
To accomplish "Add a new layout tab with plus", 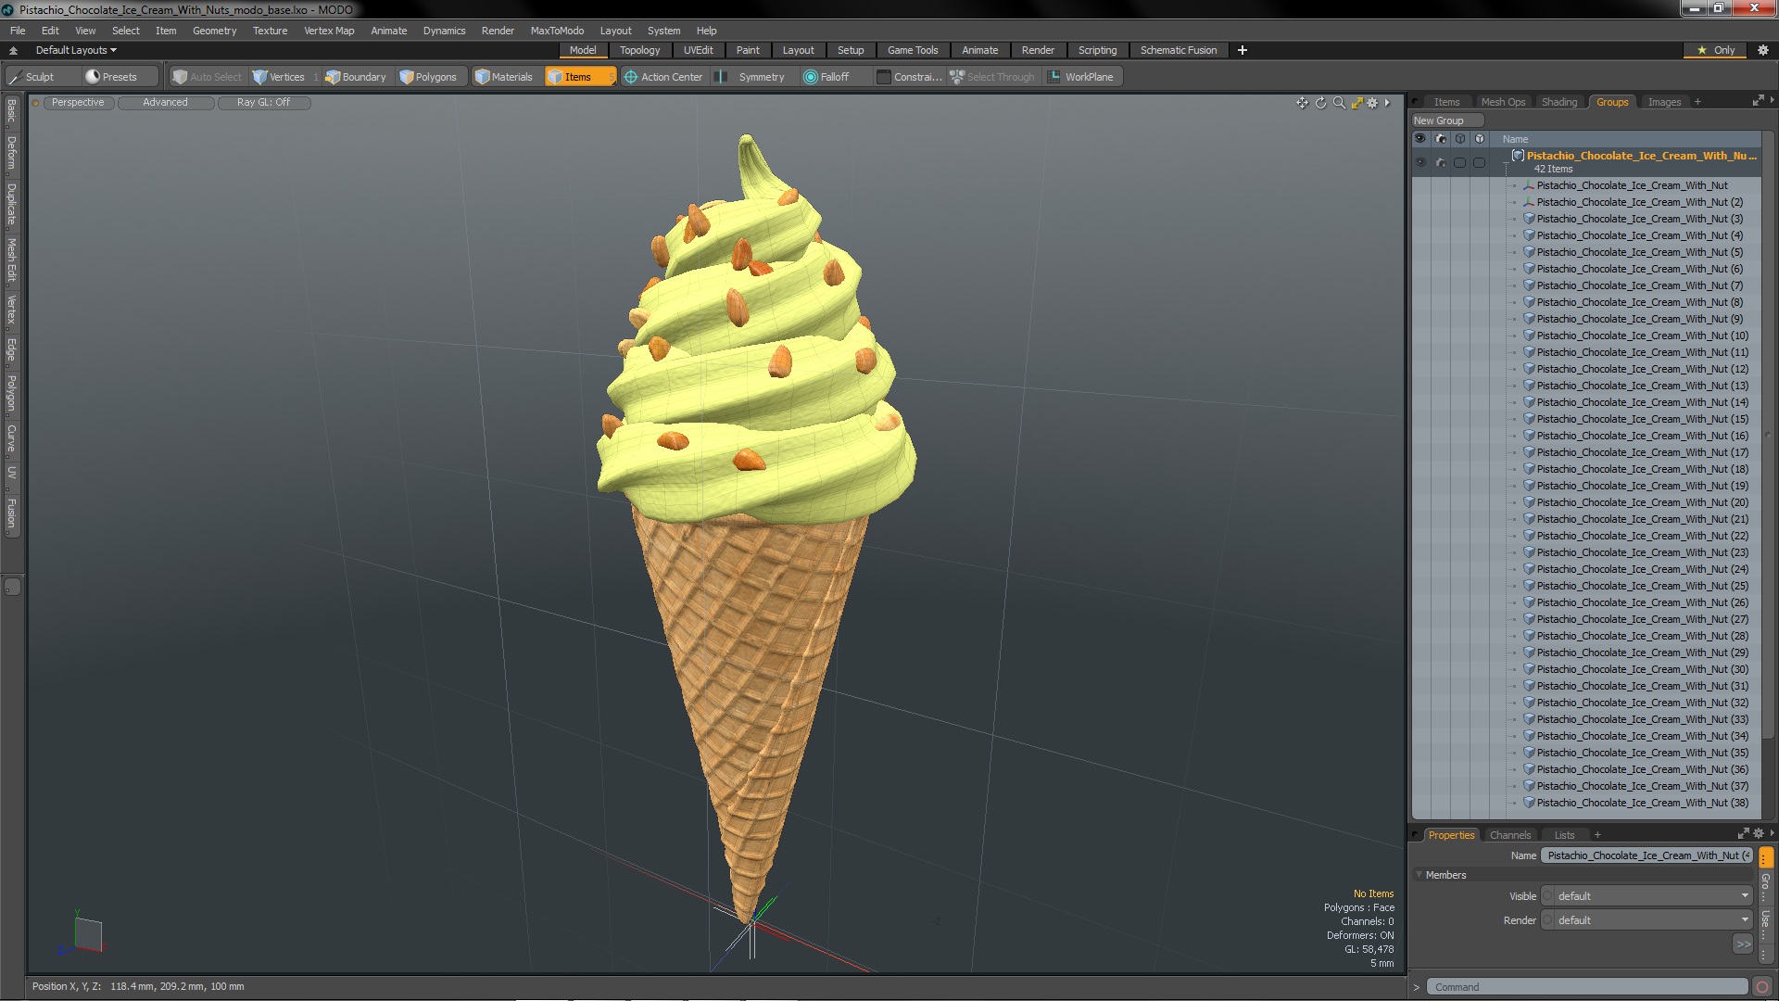I will [1242, 50].
